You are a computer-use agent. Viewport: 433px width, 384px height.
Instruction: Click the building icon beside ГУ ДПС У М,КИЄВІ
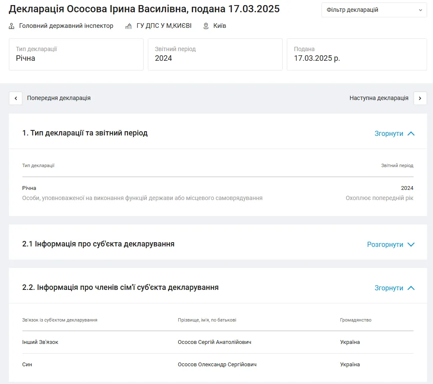pos(128,26)
